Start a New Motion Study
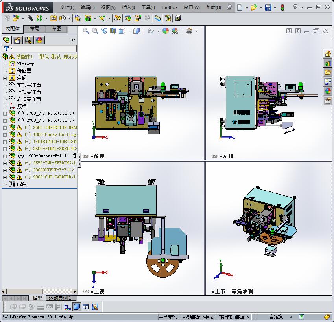Screen dimensions: 334x322 (x=117, y=18)
